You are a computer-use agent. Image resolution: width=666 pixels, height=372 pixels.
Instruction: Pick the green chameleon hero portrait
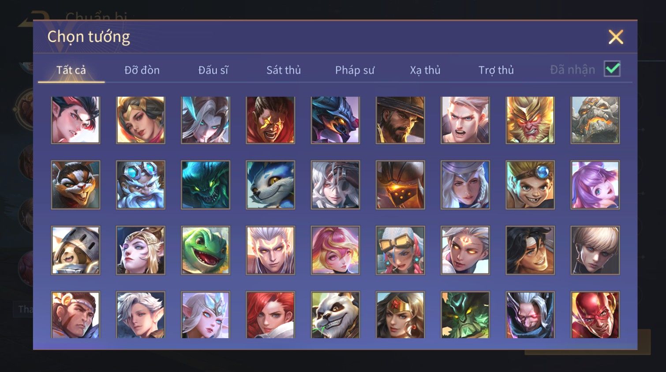click(x=206, y=250)
